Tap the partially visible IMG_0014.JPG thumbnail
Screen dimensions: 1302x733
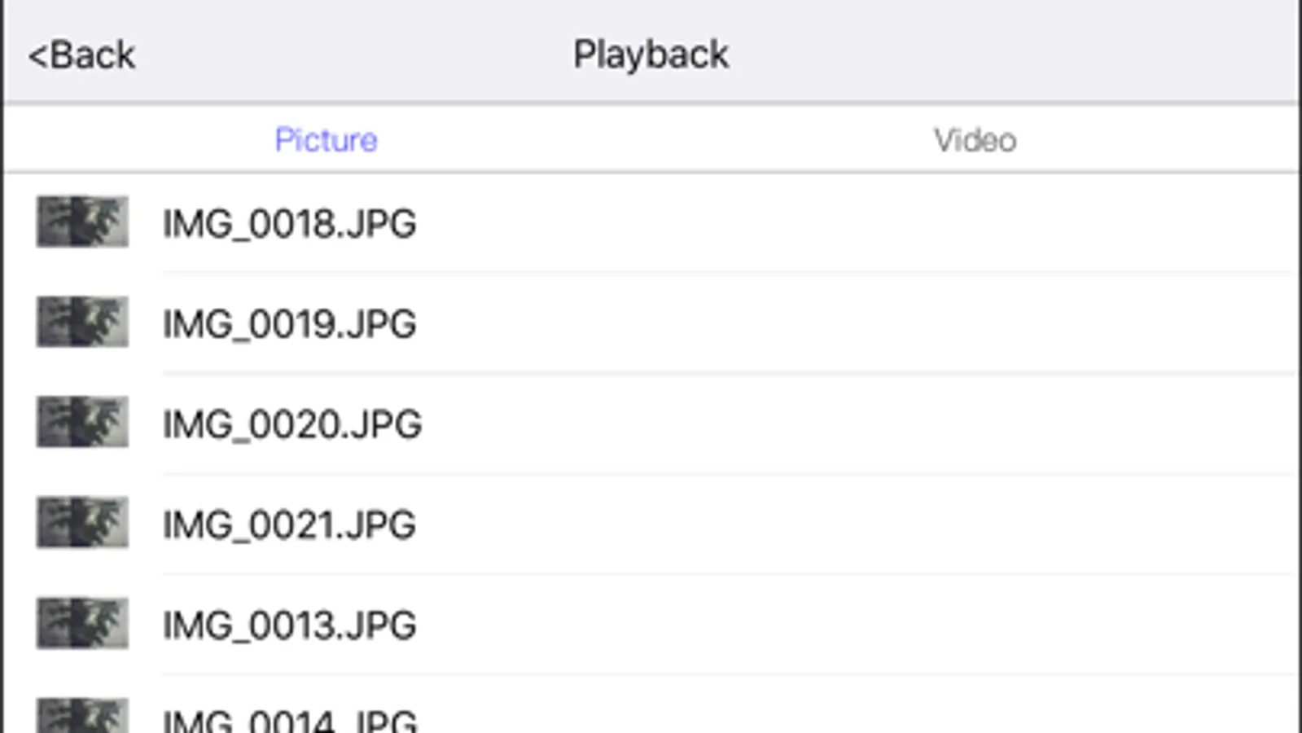tap(82, 717)
